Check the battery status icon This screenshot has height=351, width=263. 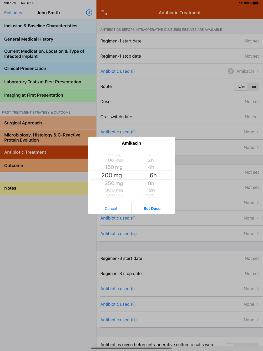tap(256, 3)
